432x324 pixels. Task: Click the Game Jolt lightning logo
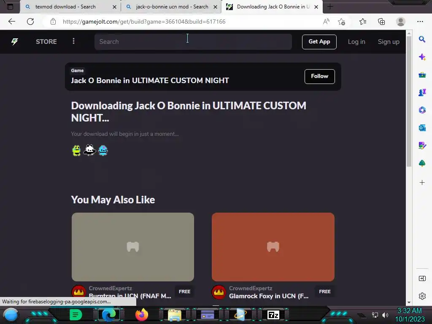(x=15, y=42)
